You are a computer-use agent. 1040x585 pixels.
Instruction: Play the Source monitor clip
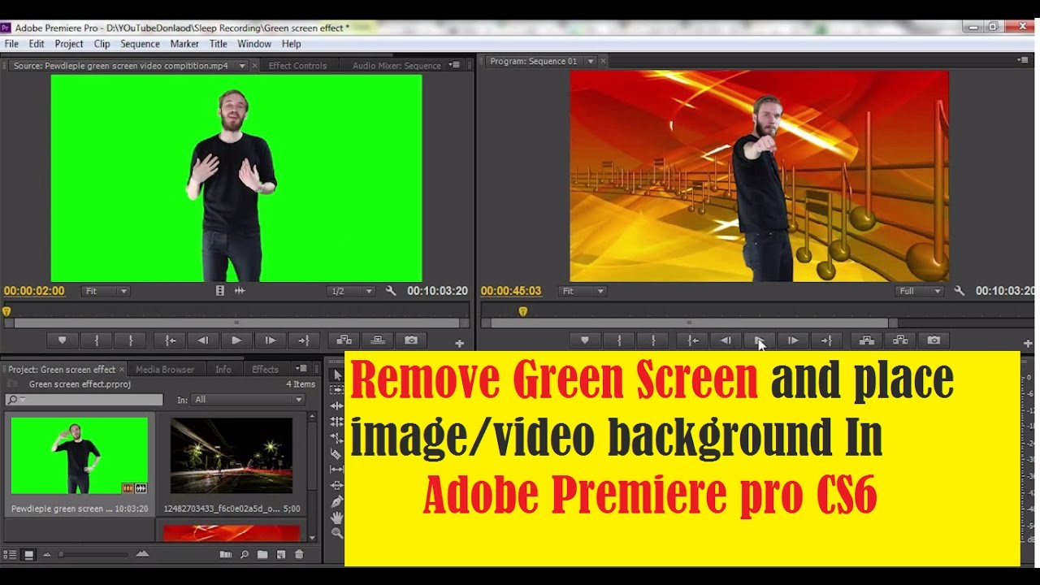coord(236,340)
